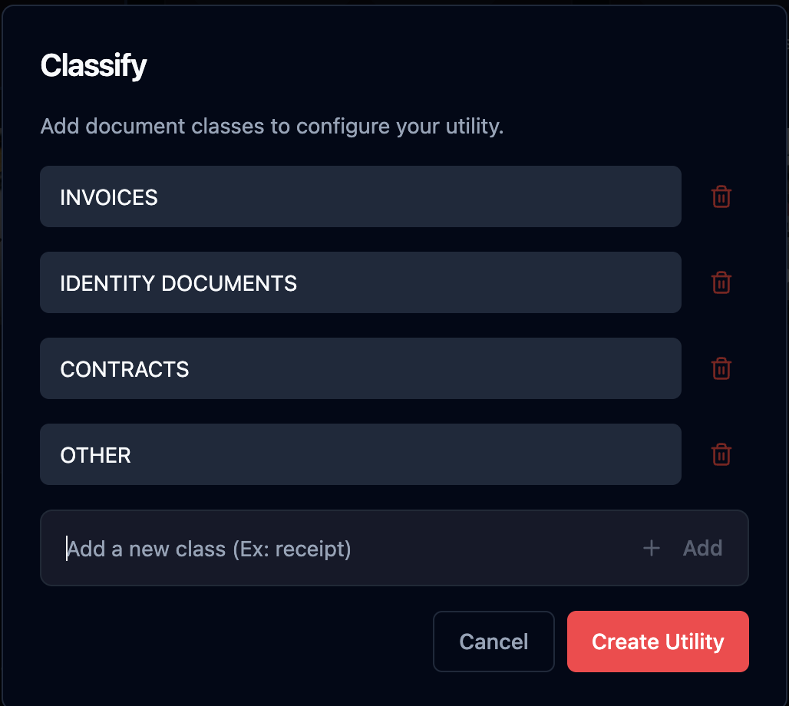Delete the INVOICES class
Screen dimensions: 789x706
tap(721, 197)
